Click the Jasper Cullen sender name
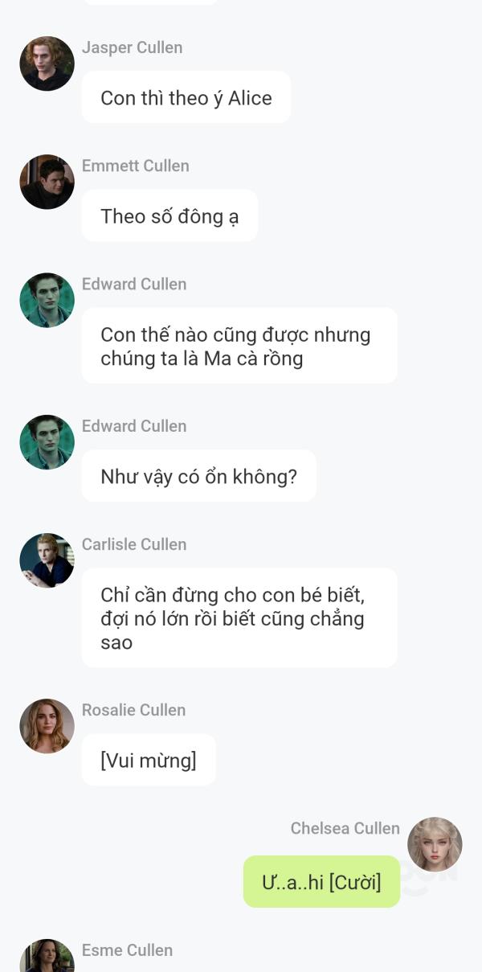482x972 pixels. point(132,47)
